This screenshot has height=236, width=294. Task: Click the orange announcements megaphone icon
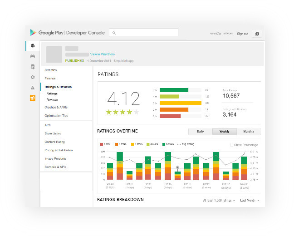point(33,98)
